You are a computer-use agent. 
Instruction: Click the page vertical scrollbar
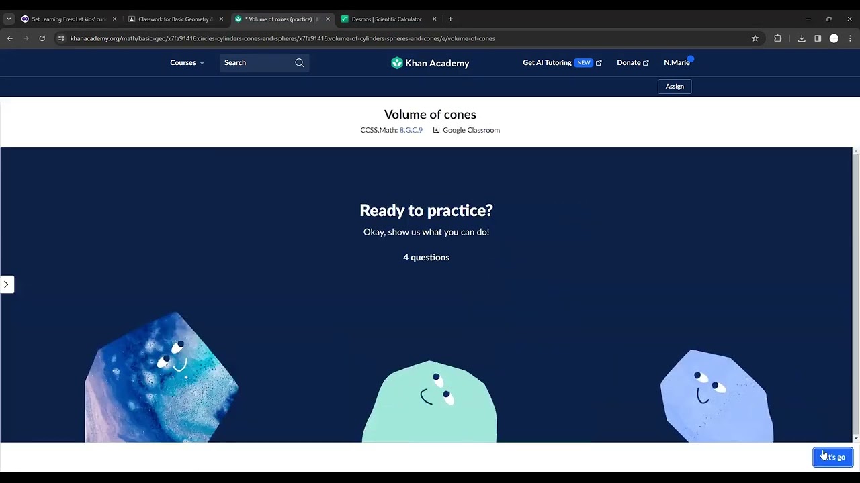pos(856,294)
